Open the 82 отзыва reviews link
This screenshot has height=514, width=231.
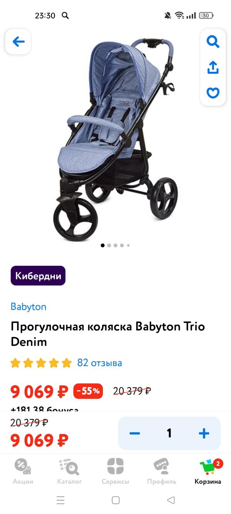[100, 363]
